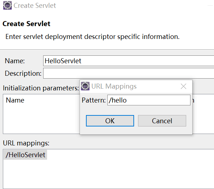Click the empty Description text field
This screenshot has width=214, height=189.
click(x=128, y=73)
